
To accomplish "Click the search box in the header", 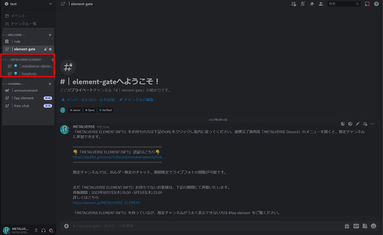I will tap(342, 4).
